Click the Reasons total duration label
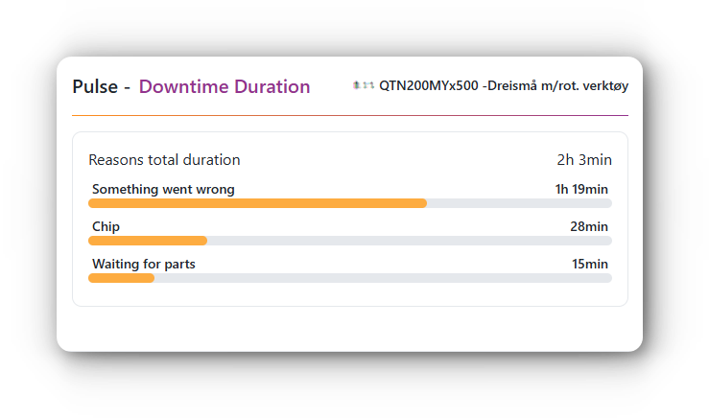 tap(164, 160)
